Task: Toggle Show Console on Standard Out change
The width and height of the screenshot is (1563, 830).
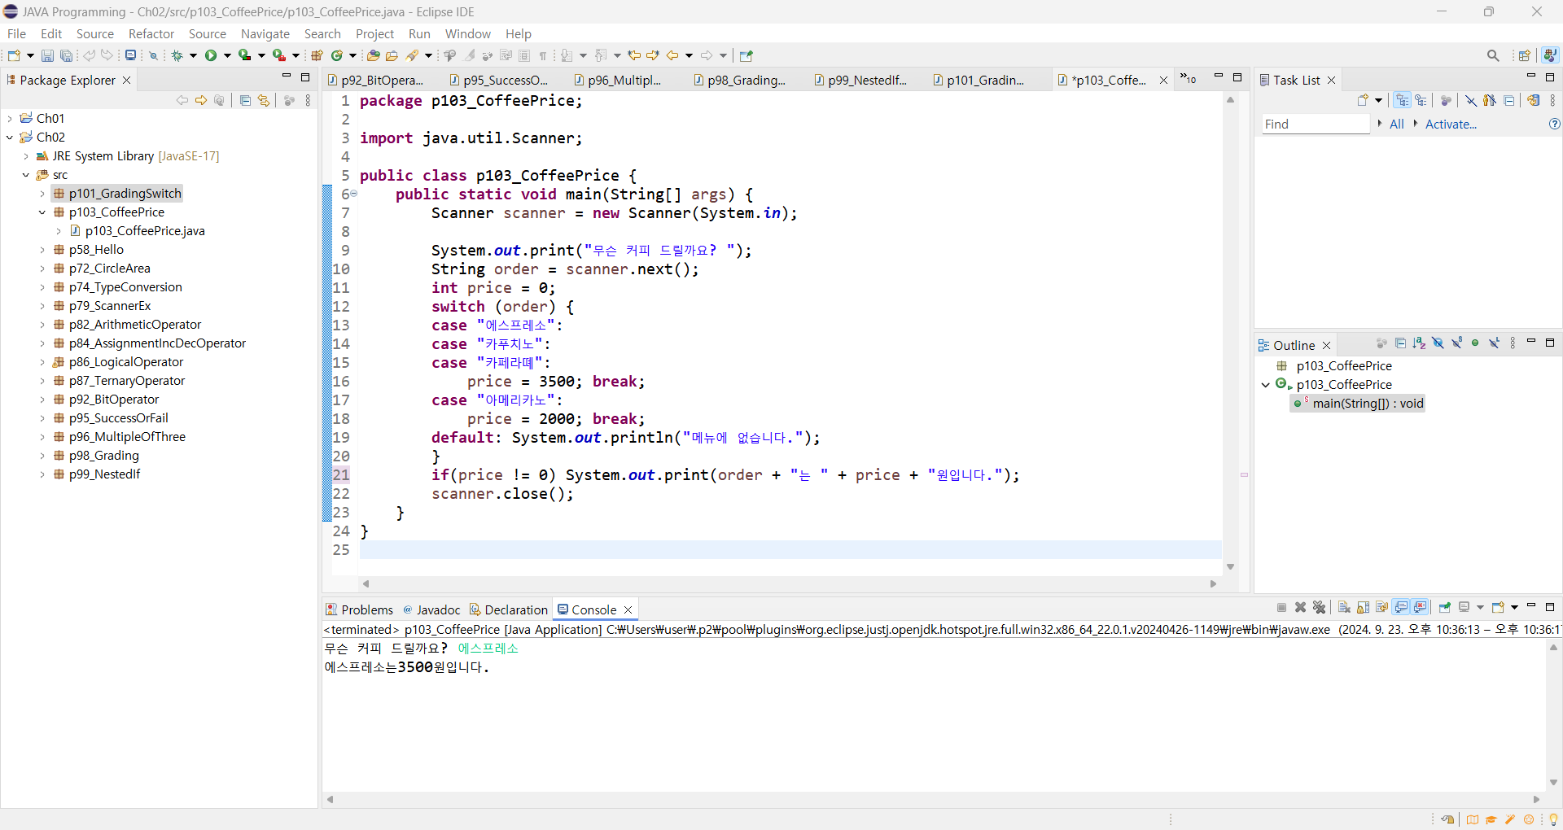Action: click(1401, 607)
